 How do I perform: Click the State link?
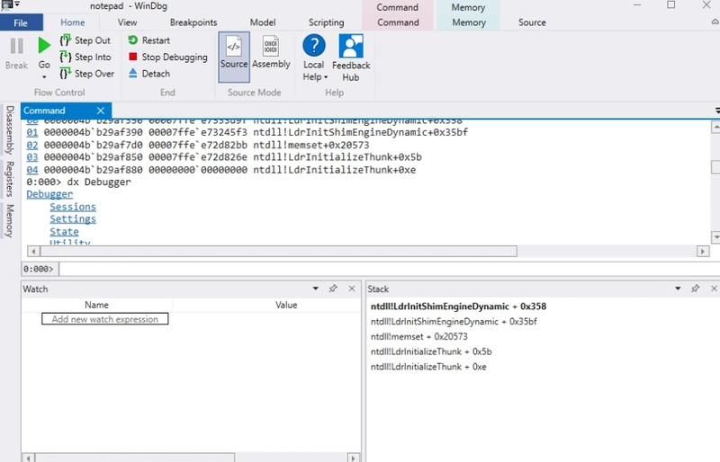coord(64,231)
